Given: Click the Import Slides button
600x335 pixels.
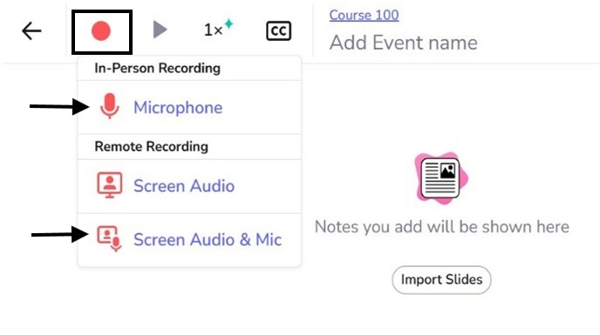Looking at the screenshot, I should pos(441,279).
